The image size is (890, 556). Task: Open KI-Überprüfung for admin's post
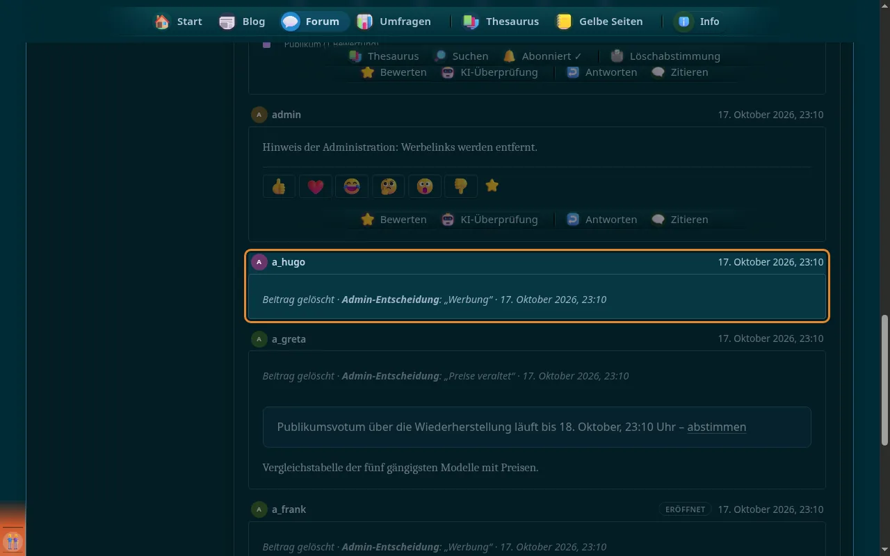click(490, 220)
